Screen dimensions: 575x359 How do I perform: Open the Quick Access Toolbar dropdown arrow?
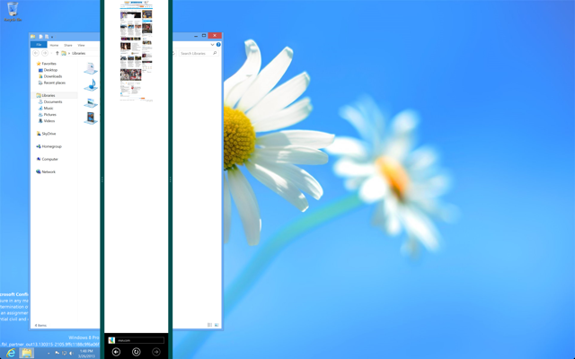click(52, 37)
